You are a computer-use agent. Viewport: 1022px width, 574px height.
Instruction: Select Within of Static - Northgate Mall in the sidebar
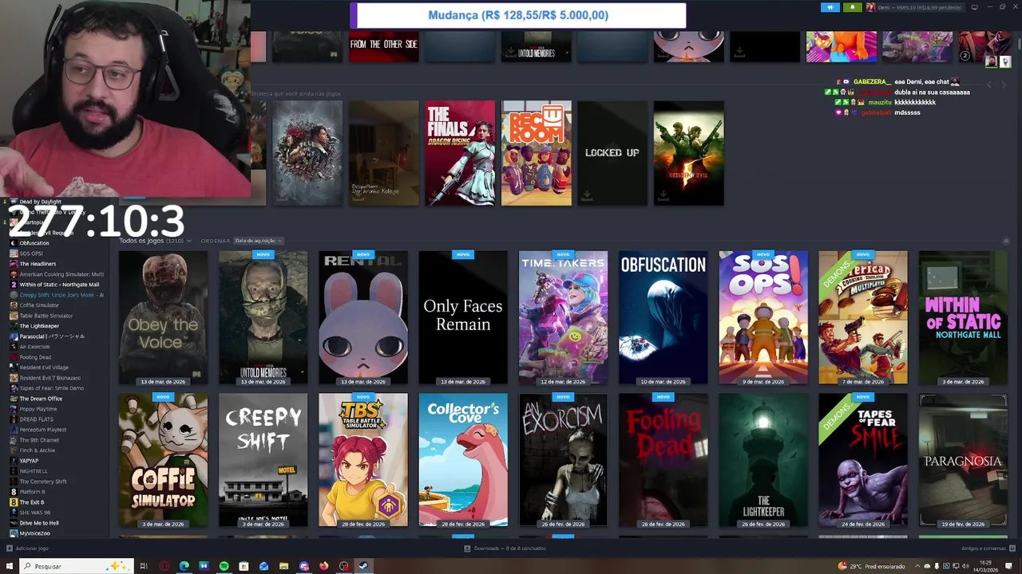(x=59, y=285)
